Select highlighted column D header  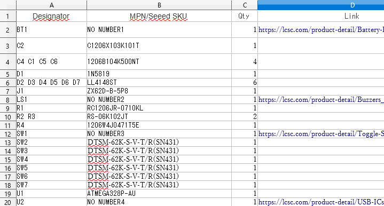pyautogui.click(x=321, y=5)
